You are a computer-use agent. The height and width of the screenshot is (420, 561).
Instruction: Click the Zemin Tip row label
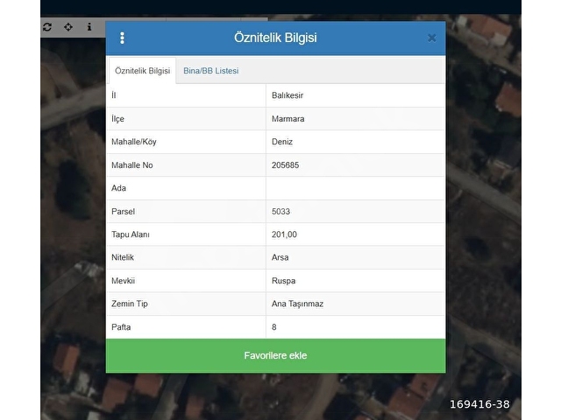[130, 304]
